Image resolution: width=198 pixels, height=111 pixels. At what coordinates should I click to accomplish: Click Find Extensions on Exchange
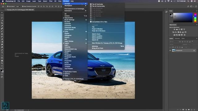tap(75, 9)
